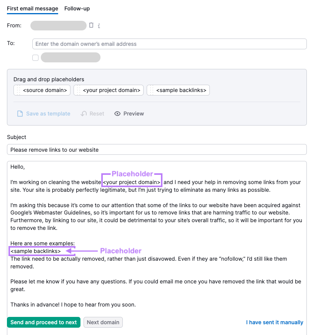Click the Preview eye icon

pyautogui.click(x=117, y=114)
